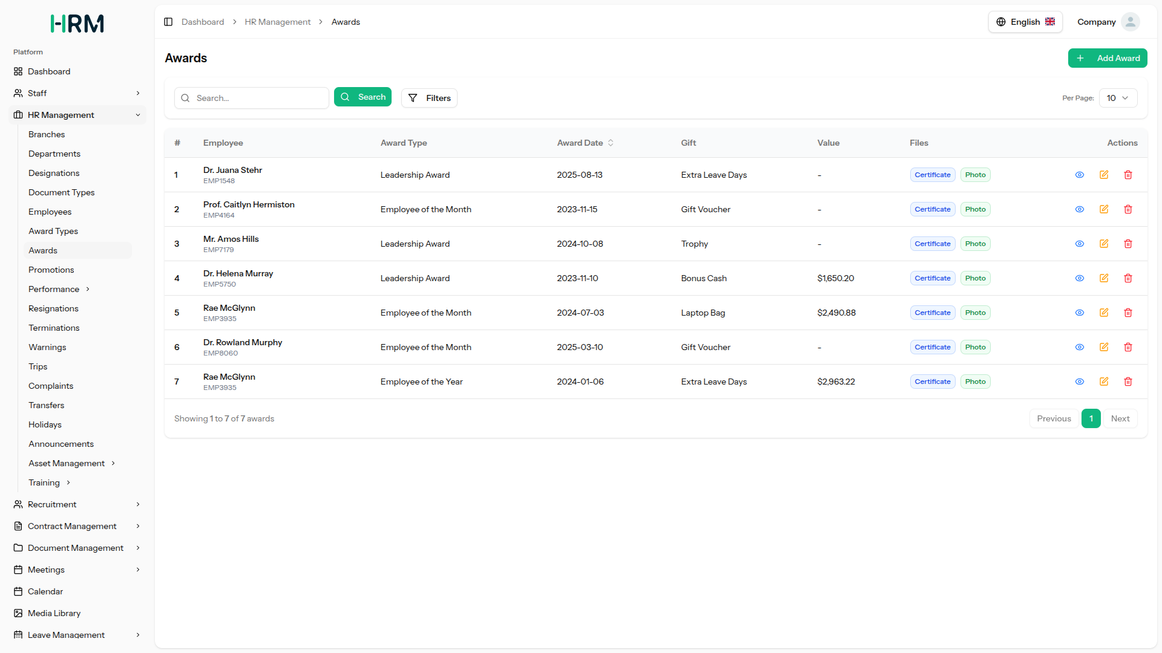Go to Award Types page
1162x653 pixels.
point(53,231)
